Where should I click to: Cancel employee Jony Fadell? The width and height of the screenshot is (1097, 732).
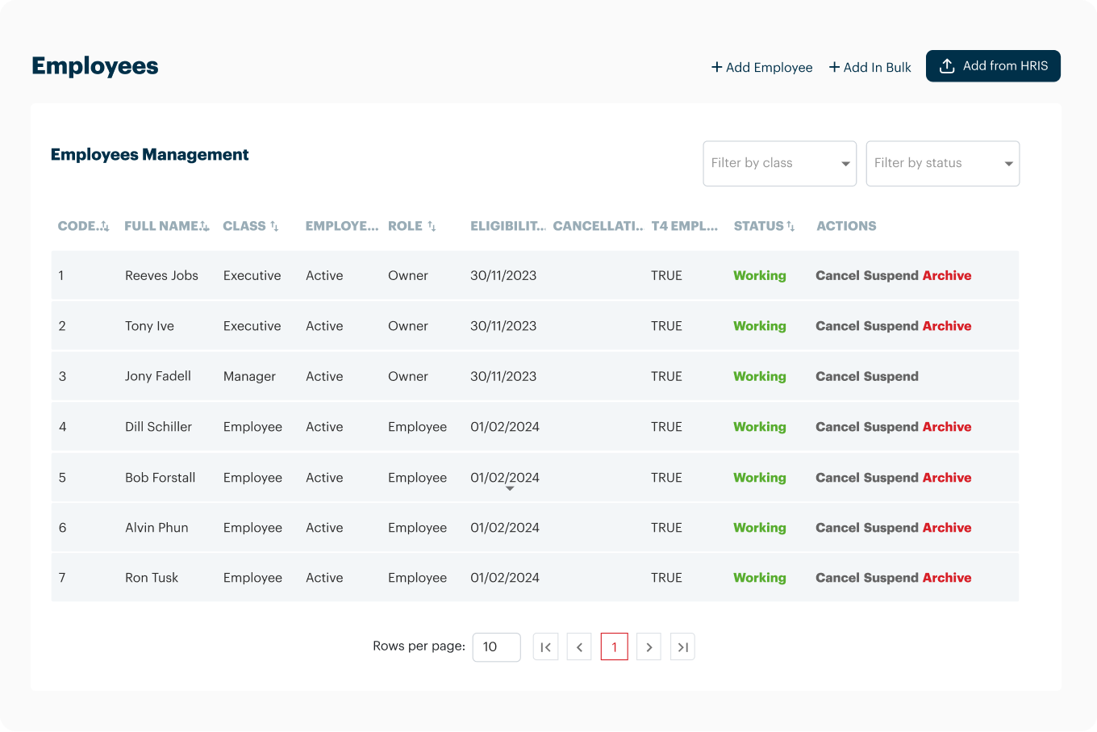[837, 377]
